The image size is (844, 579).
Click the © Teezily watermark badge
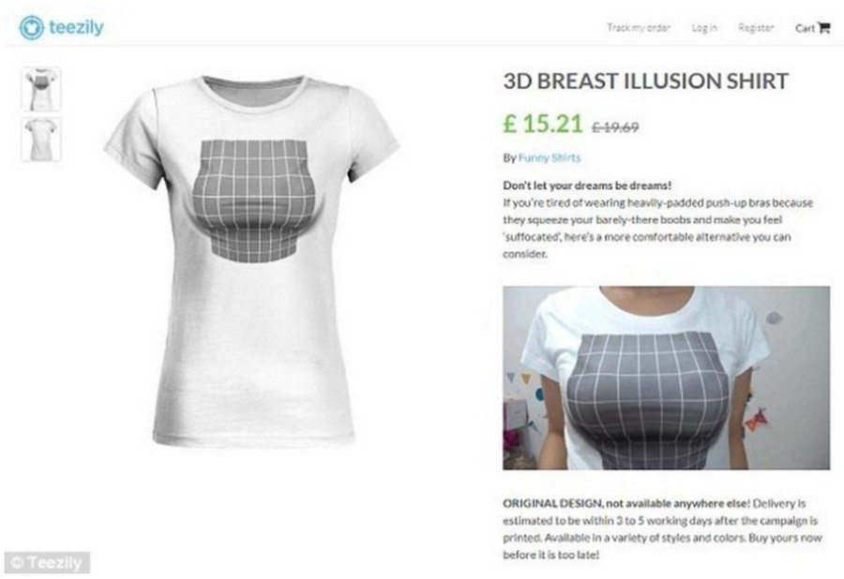pos(47,563)
